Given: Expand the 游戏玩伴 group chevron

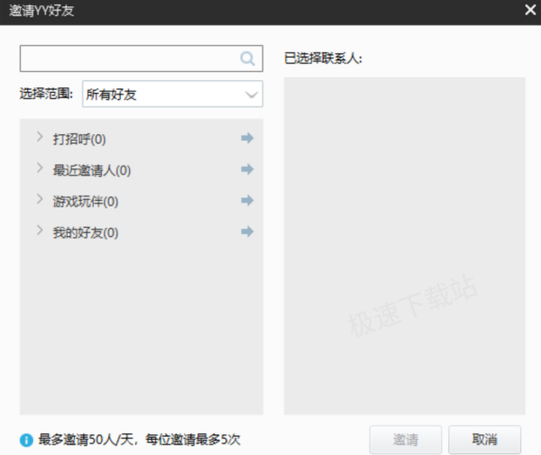Looking at the screenshot, I should coord(39,200).
